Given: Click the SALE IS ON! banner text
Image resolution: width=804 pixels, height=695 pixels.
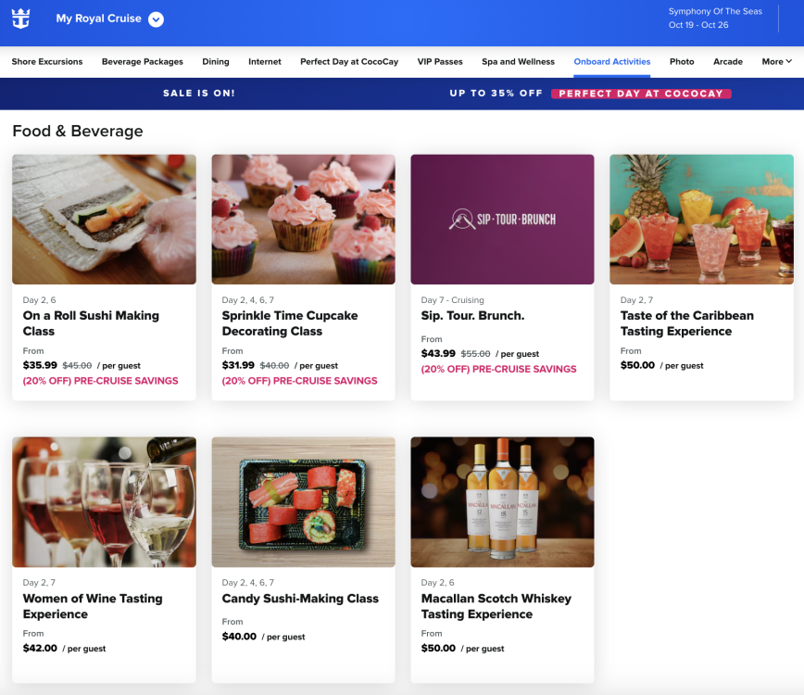Looking at the screenshot, I should (199, 94).
